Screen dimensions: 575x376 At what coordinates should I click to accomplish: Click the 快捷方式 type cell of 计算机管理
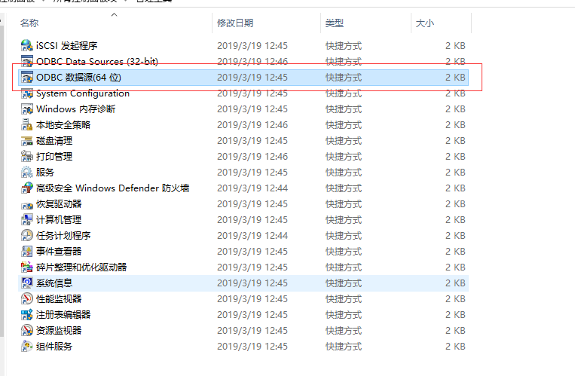point(344,220)
